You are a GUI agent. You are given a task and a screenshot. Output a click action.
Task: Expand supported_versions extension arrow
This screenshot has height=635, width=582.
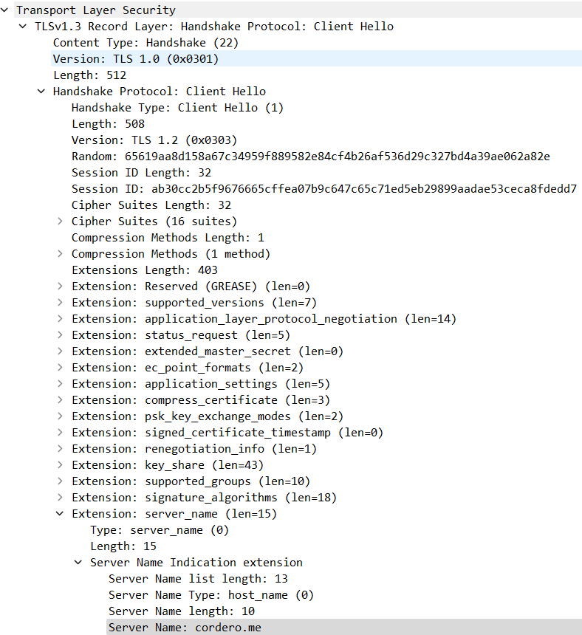coord(60,302)
